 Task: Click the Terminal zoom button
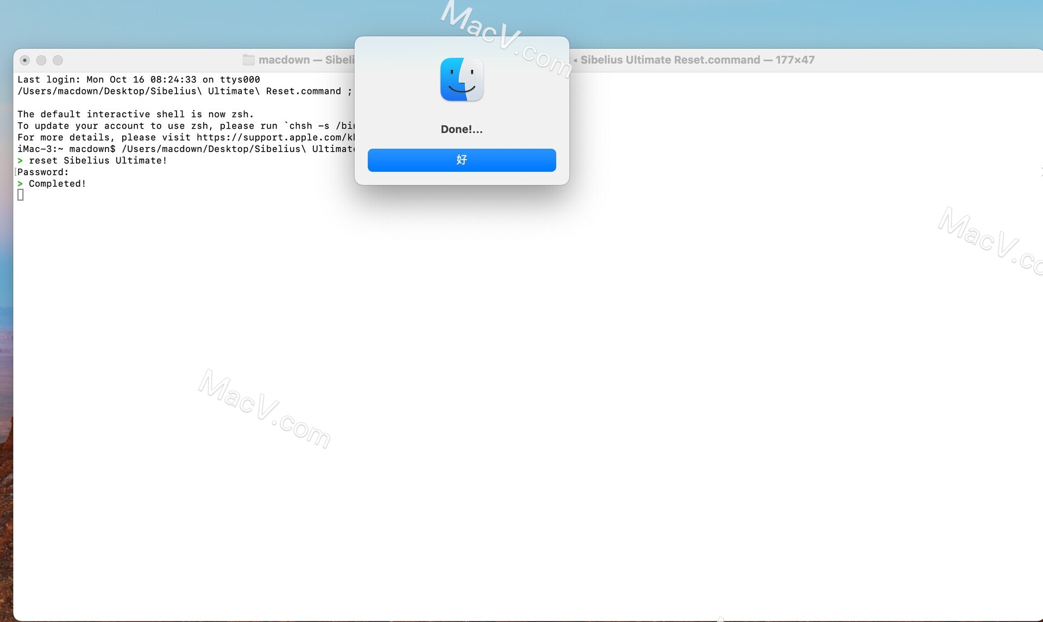pos(58,60)
